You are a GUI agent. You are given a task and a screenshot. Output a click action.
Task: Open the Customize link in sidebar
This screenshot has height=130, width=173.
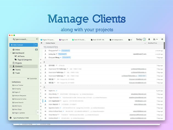pos(32,79)
